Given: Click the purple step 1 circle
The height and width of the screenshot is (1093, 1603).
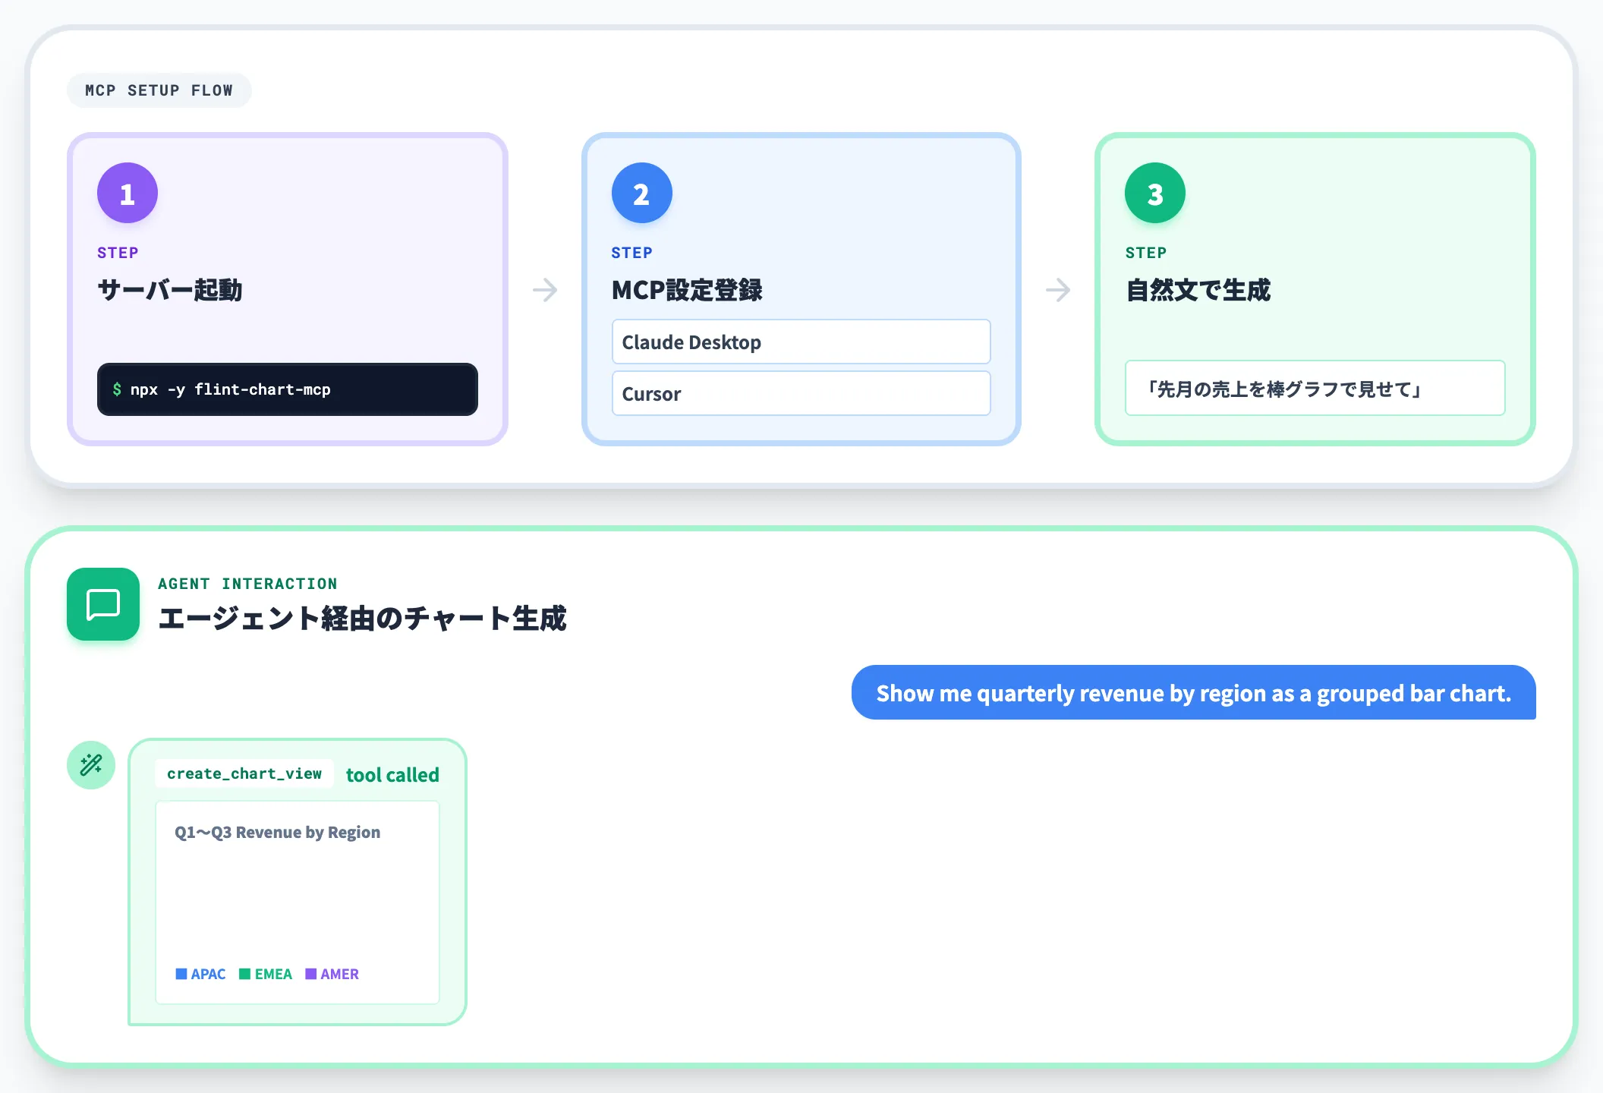Looking at the screenshot, I should tap(128, 193).
